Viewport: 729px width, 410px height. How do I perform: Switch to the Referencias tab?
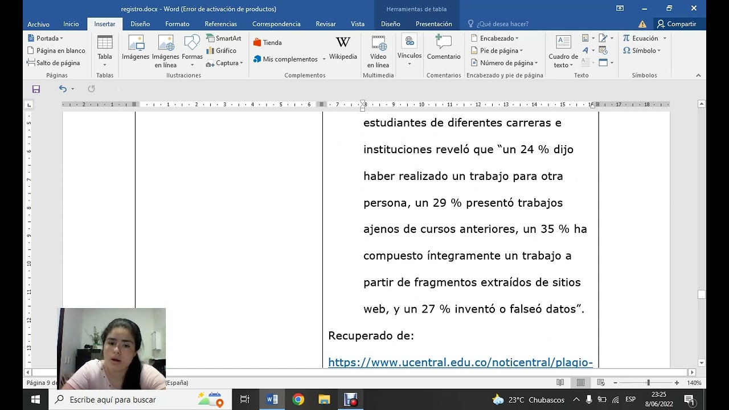click(221, 24)
